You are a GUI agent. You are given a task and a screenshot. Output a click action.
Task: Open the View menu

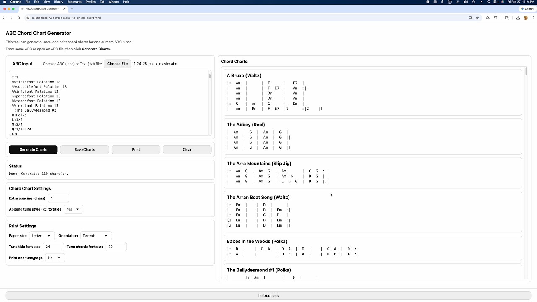coord(47,2)
